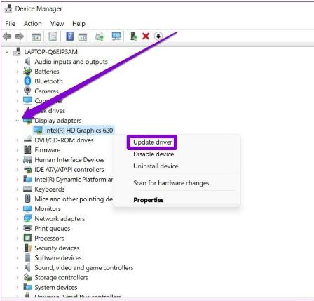The width and height of the screenshot is (314, 301).
Task: Expand the Network adapters category
Action: [x=18, y=219]
